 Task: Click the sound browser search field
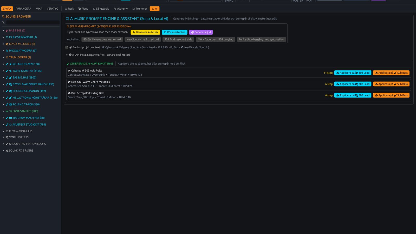(33, 23)
